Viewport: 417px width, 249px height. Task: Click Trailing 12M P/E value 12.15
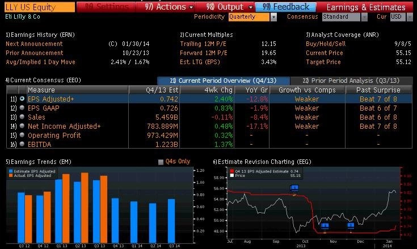coord(268,44)
